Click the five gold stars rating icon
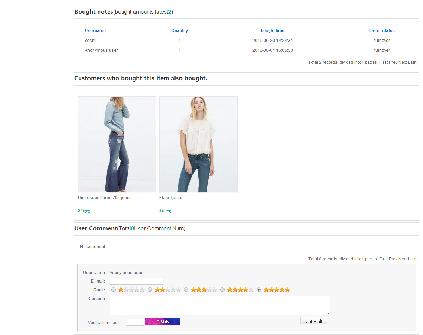 point(277,290)
